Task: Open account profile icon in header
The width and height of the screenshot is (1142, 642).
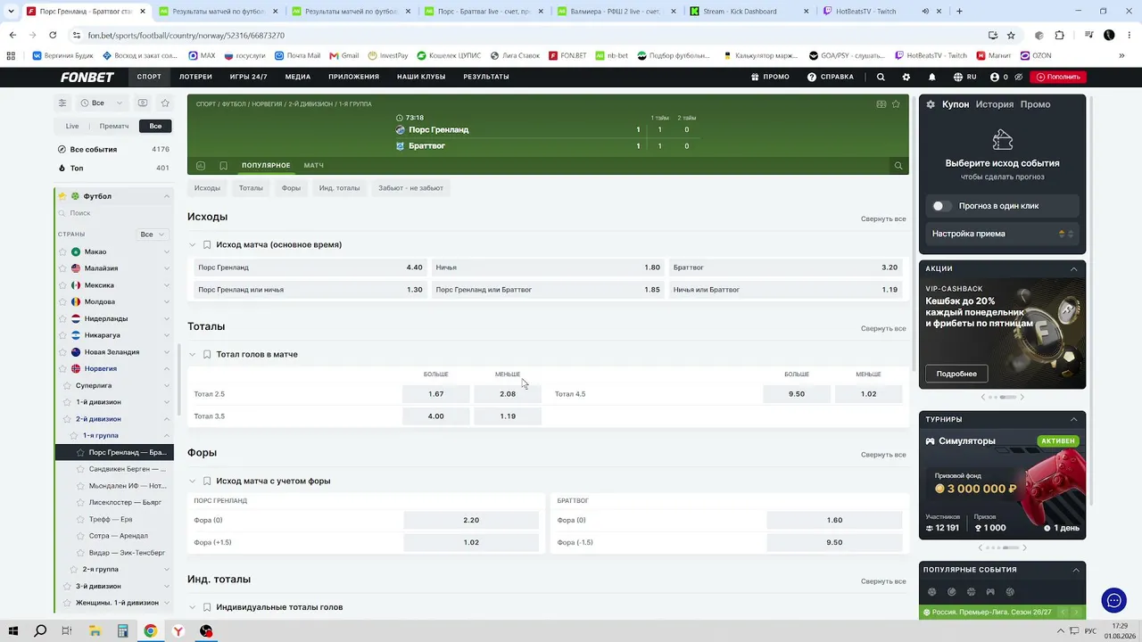Action: coord(995,77)
